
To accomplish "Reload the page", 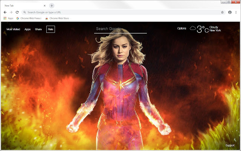I will (x=17, y=12).
